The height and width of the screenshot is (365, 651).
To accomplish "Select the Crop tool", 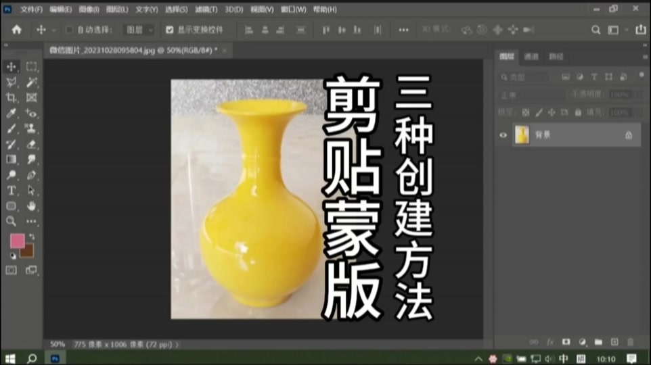I will [x=12, y=97].
